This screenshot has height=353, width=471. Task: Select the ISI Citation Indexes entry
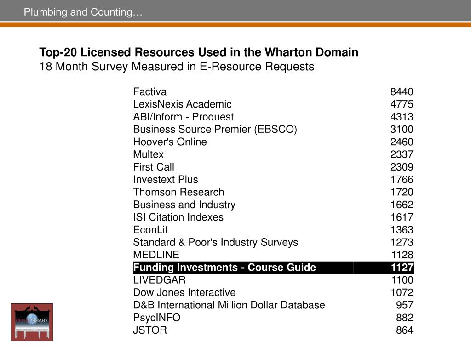(x=178, y=217)
